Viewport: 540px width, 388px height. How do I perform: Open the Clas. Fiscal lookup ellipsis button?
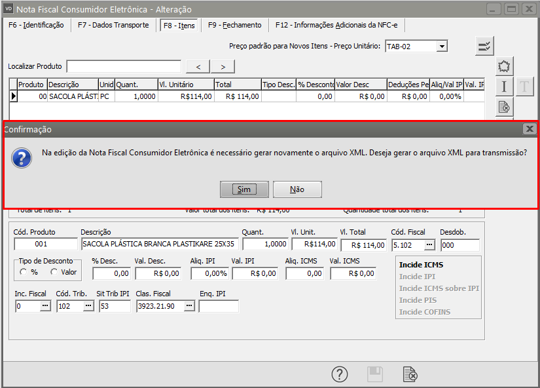click(x=189, y=306)
